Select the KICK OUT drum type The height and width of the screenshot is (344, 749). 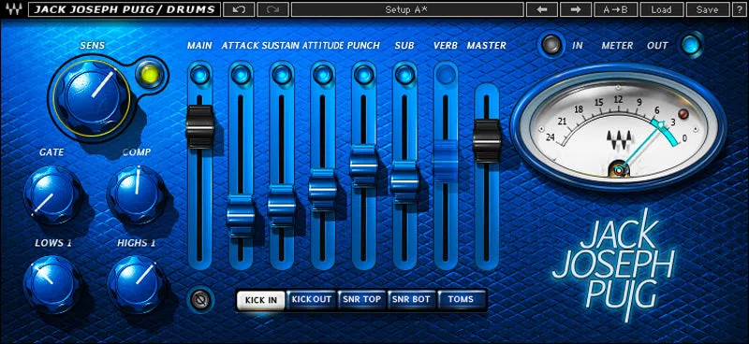pyautogui.click(x=312, y=300)
